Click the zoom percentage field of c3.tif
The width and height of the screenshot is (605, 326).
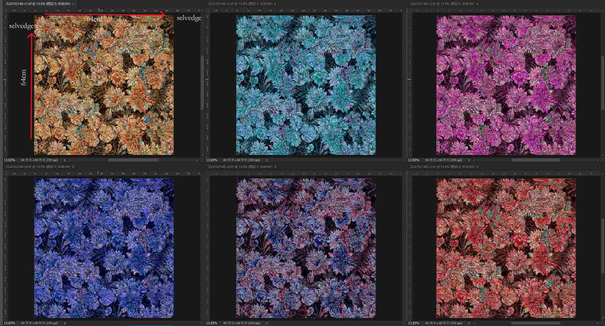pyautogui.click(x=414, y=160)
